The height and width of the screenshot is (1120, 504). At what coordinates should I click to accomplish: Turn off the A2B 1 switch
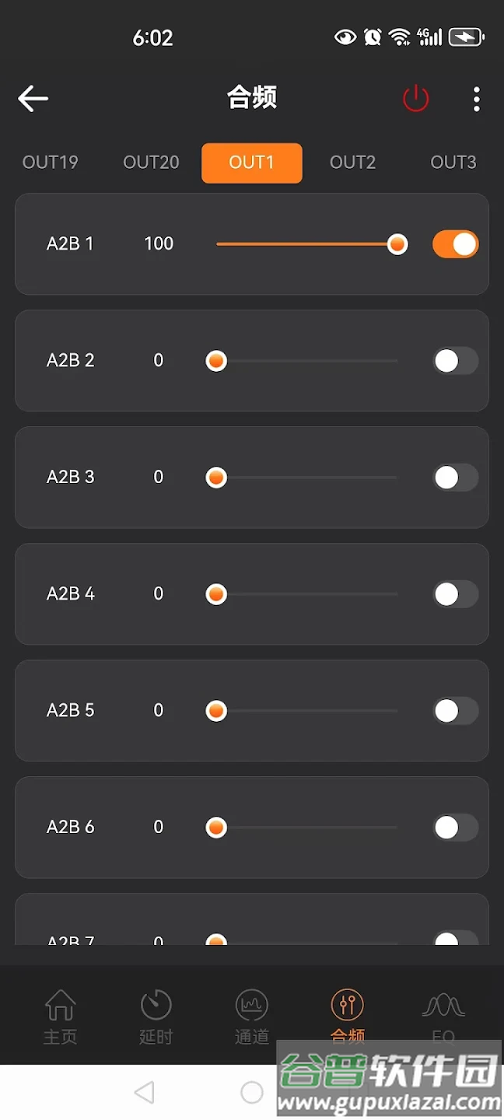pos(455,244)
